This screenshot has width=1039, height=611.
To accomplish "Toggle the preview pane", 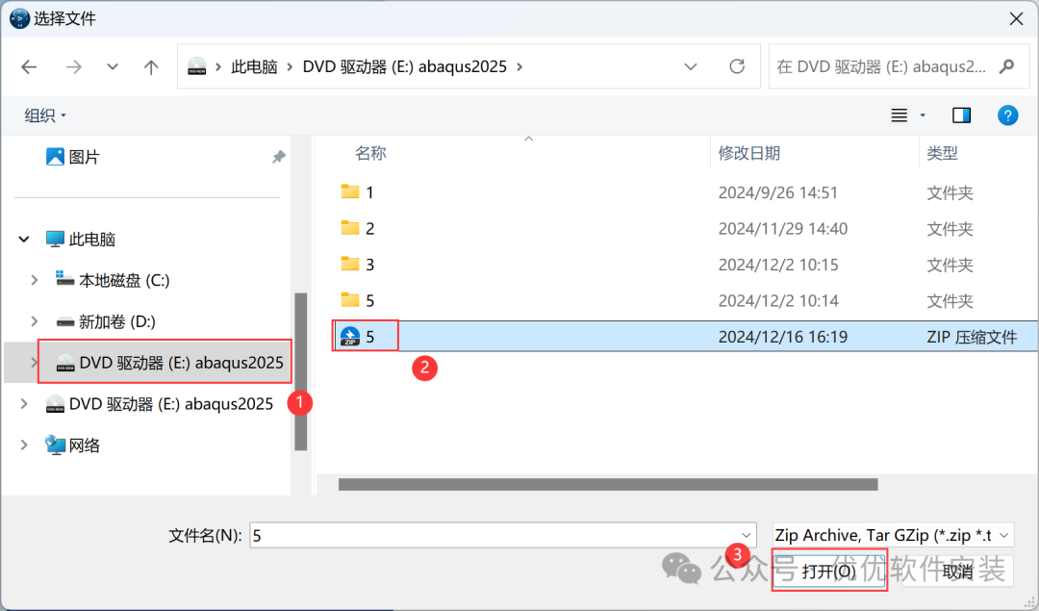I will pyautogui.click(x=961, y=115).
